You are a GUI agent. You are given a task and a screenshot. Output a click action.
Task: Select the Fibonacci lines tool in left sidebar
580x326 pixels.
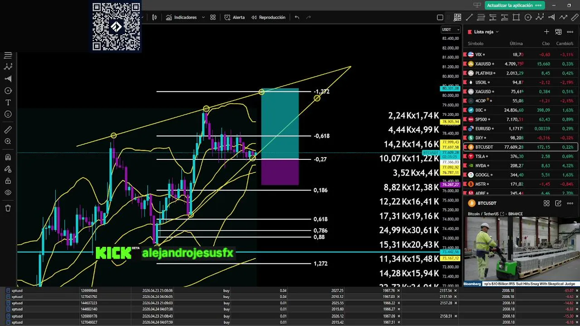(8, 55)
